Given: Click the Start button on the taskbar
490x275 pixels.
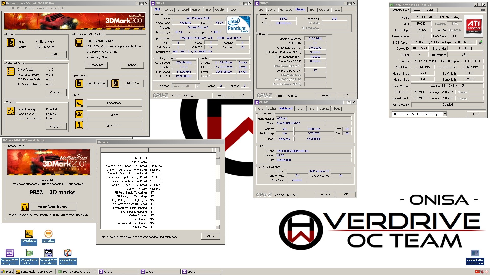Looking at the screenshot, I should pos(7,272).
